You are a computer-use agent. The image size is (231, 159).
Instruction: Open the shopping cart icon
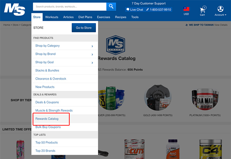click(x=203, y=10)
